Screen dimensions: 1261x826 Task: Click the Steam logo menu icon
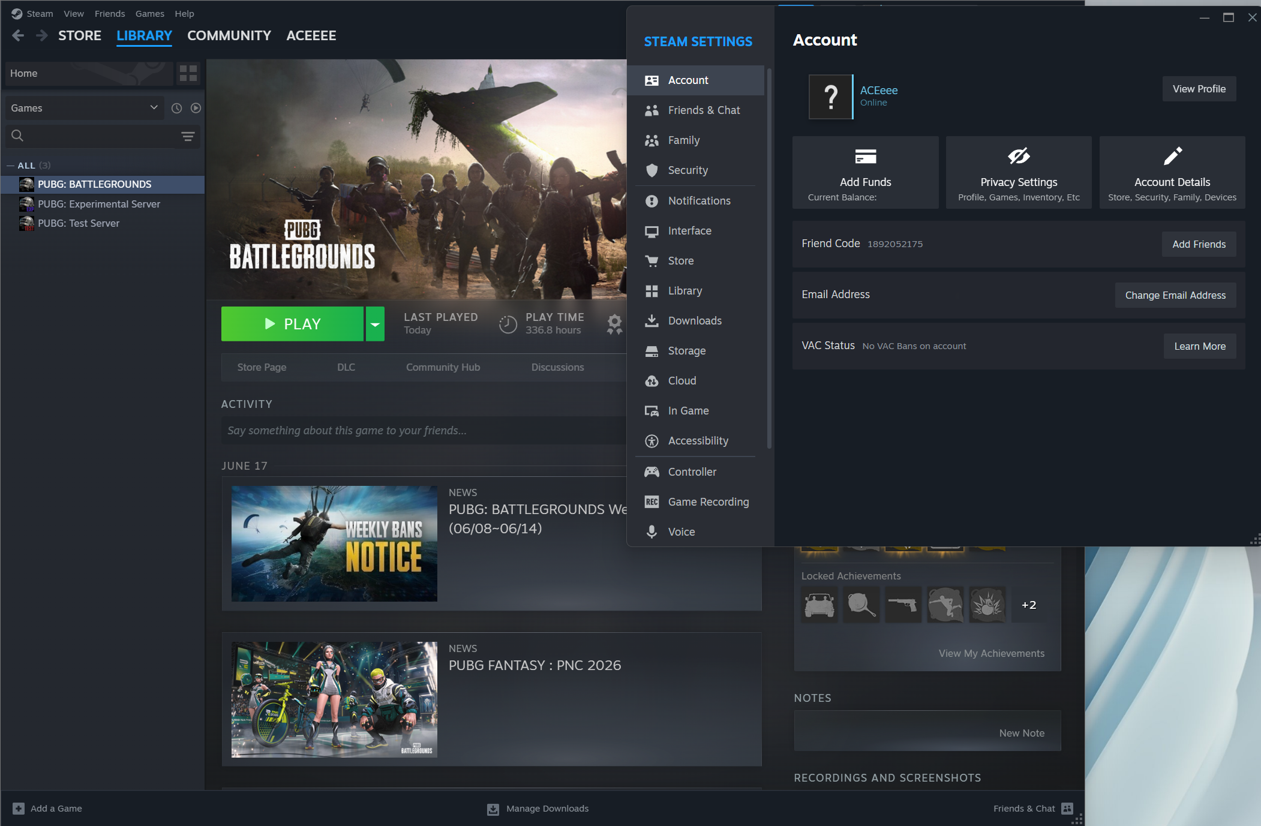[x=16, y=13]
